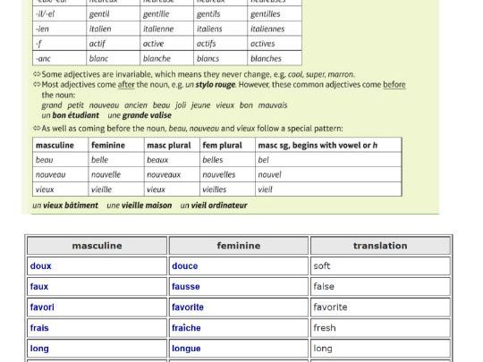Select the word 'longue'
Image resolution: width=483 pixels, height=362 pixels.
click(186, 349)
